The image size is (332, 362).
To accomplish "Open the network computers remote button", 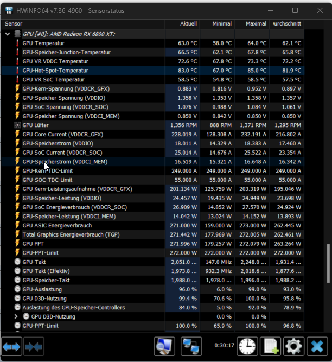I will (x=191, y=346).
